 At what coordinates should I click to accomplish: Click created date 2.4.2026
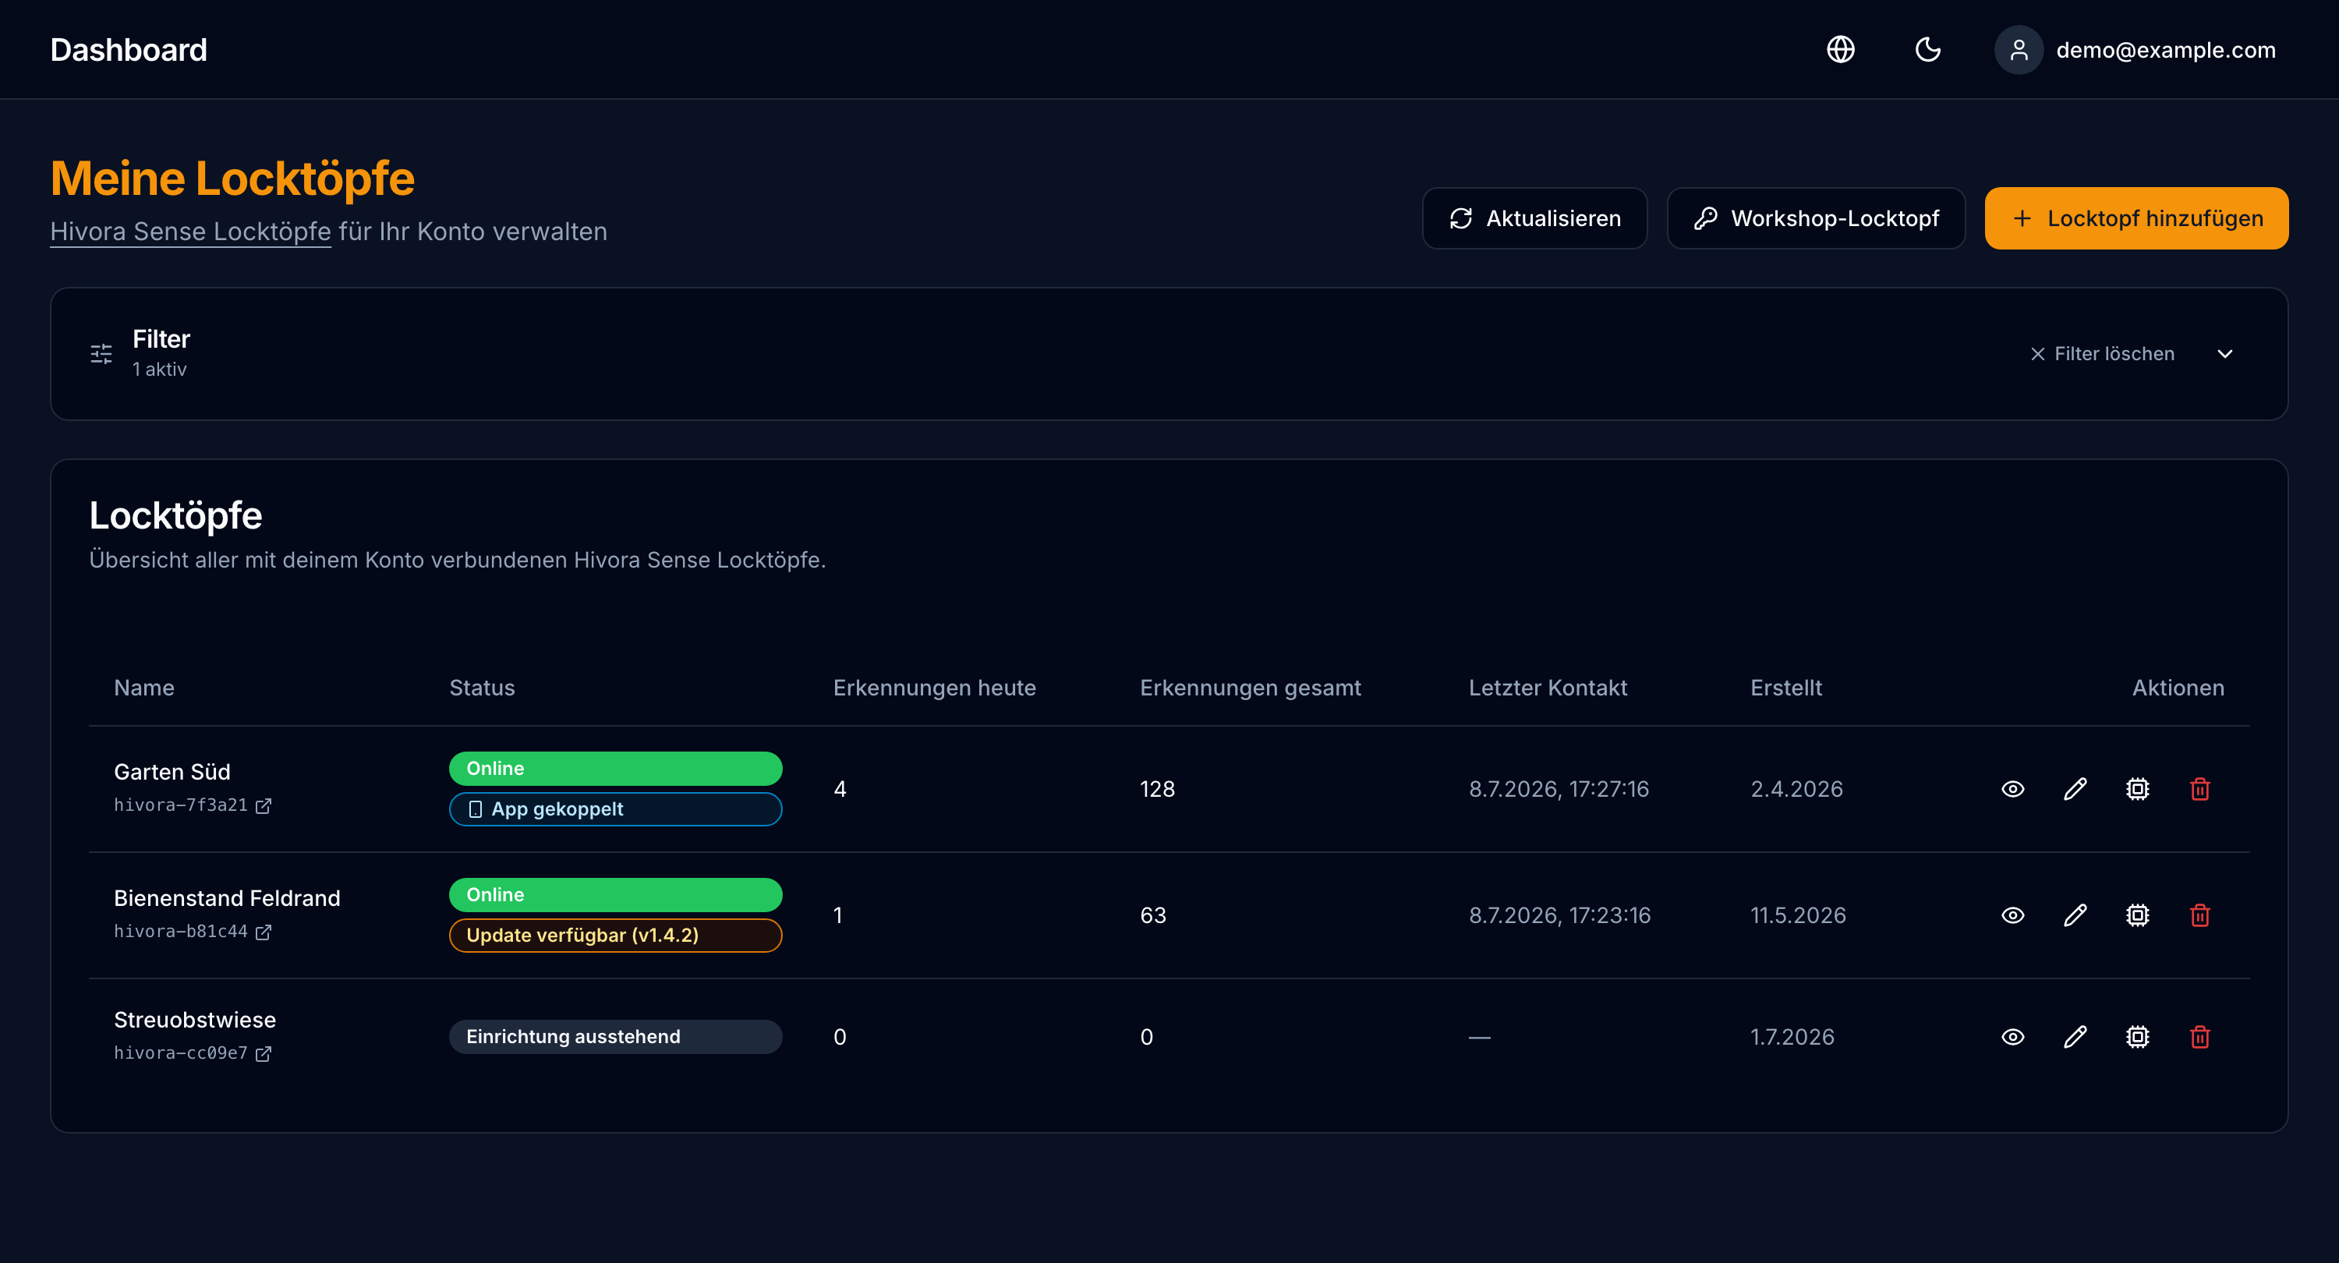pos(1796,789)
